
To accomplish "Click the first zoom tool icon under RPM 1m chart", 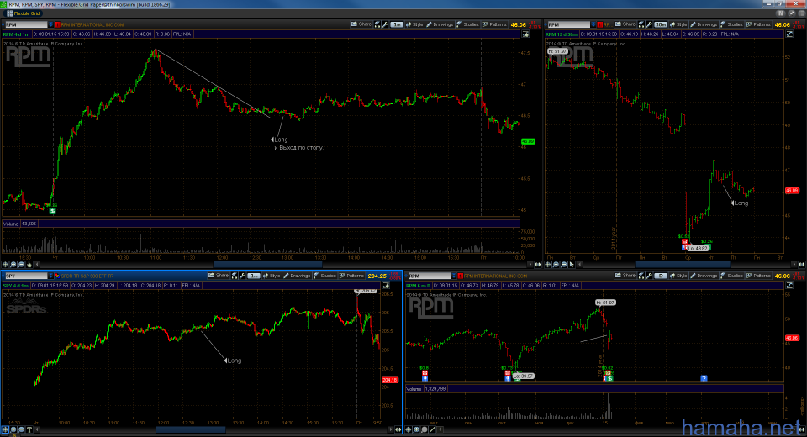I will click(x=6, y=265).
